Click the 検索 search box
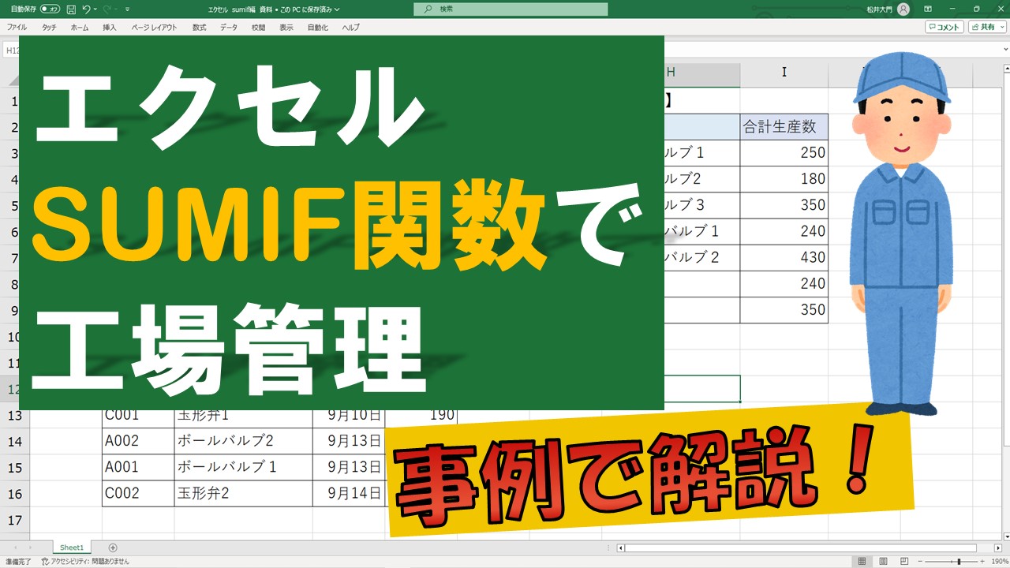 [x=511, y=9]
